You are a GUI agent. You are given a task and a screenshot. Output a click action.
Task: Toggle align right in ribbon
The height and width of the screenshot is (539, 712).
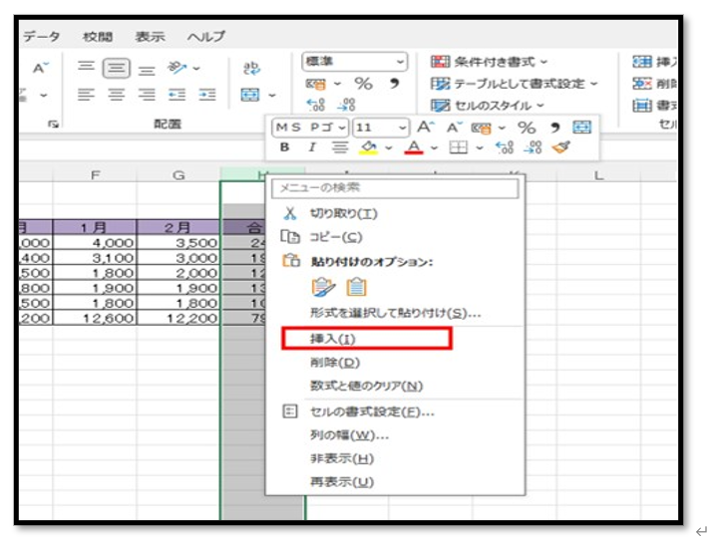(x=147, y=95)
